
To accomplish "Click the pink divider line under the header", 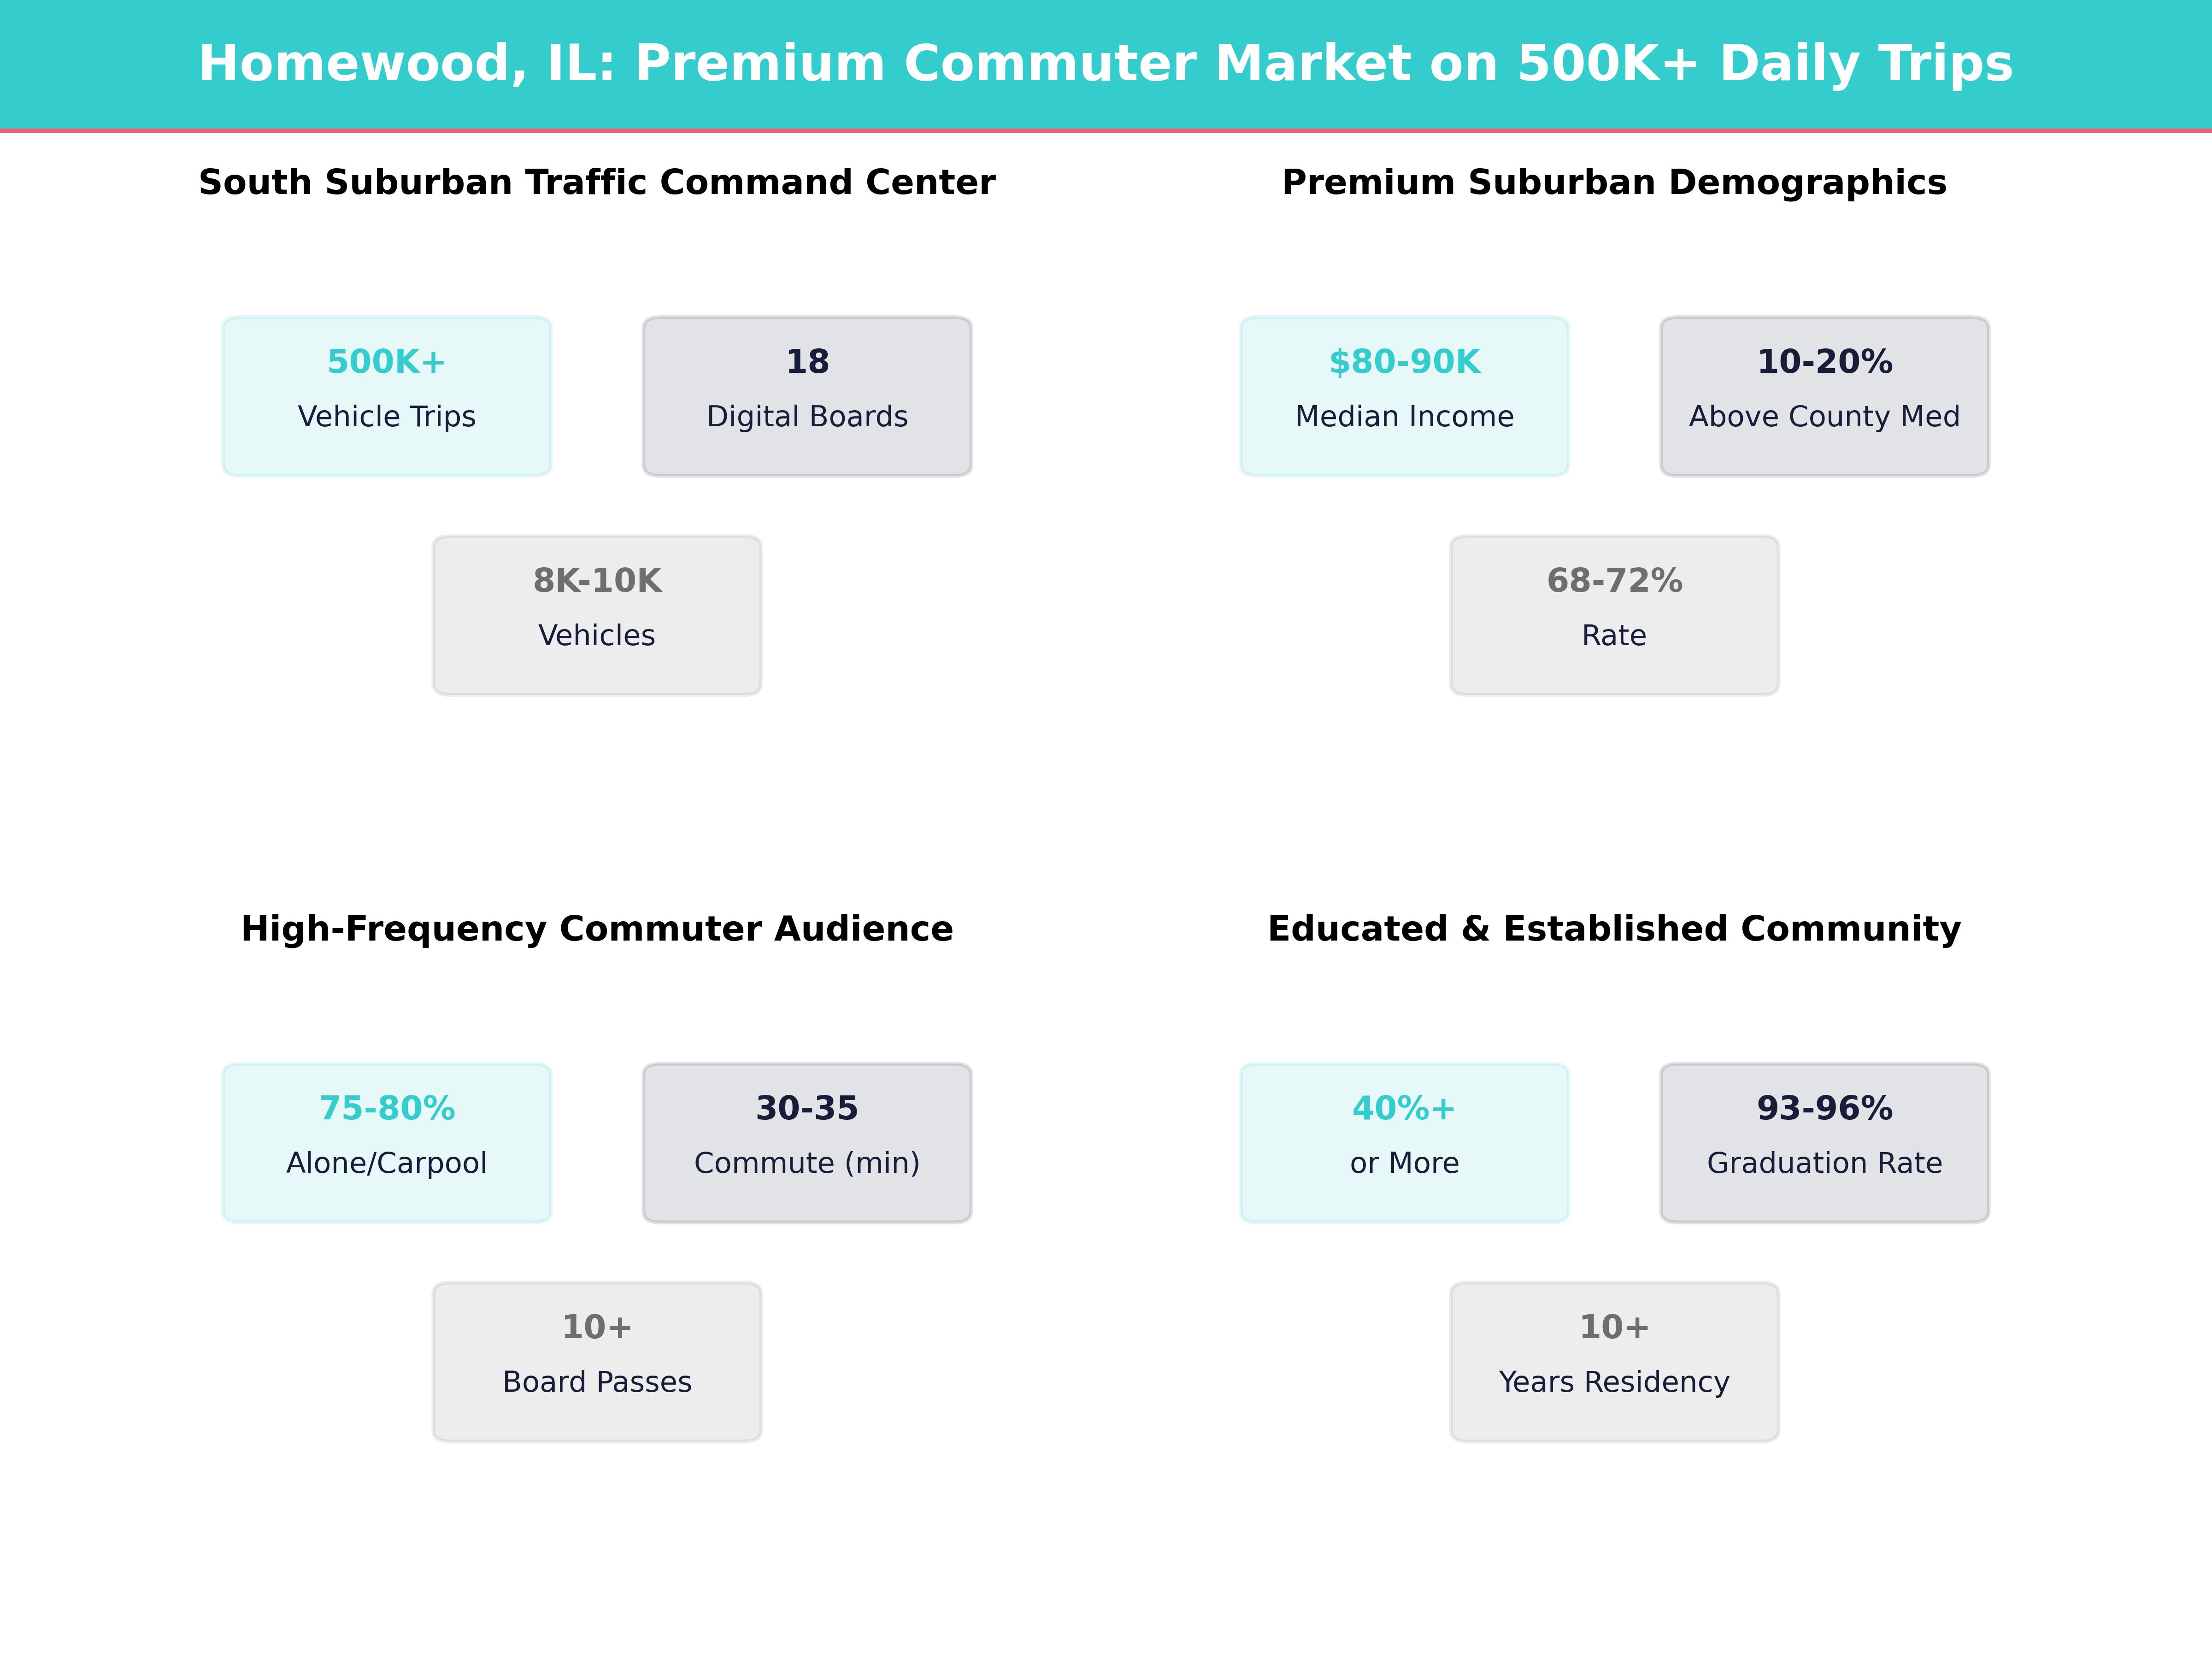I will pyautogui.click(x=1105, y=130).
